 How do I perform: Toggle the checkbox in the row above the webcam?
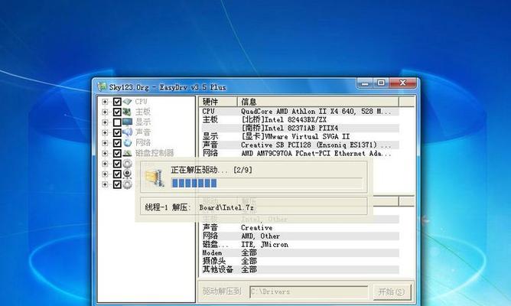[x=117, y=164]
